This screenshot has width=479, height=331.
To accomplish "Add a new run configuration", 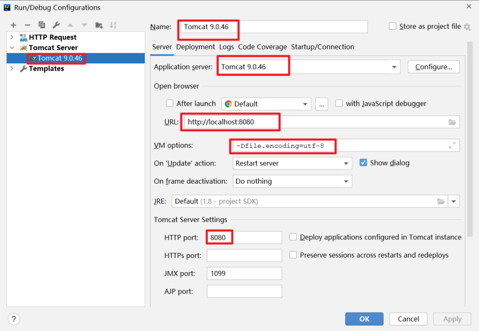I will (x=13, y=25).
